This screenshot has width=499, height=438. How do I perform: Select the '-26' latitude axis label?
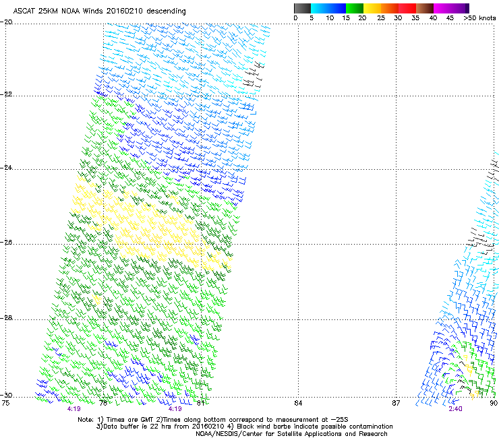click(x=6, y=243)
